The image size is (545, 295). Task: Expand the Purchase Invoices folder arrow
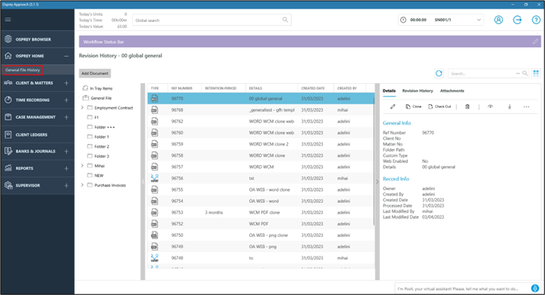point(82,185)
